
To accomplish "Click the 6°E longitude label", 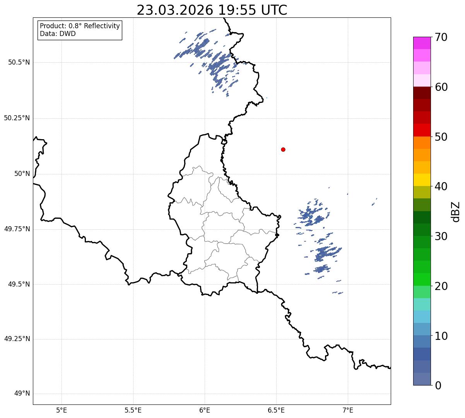I will point(205,410).
